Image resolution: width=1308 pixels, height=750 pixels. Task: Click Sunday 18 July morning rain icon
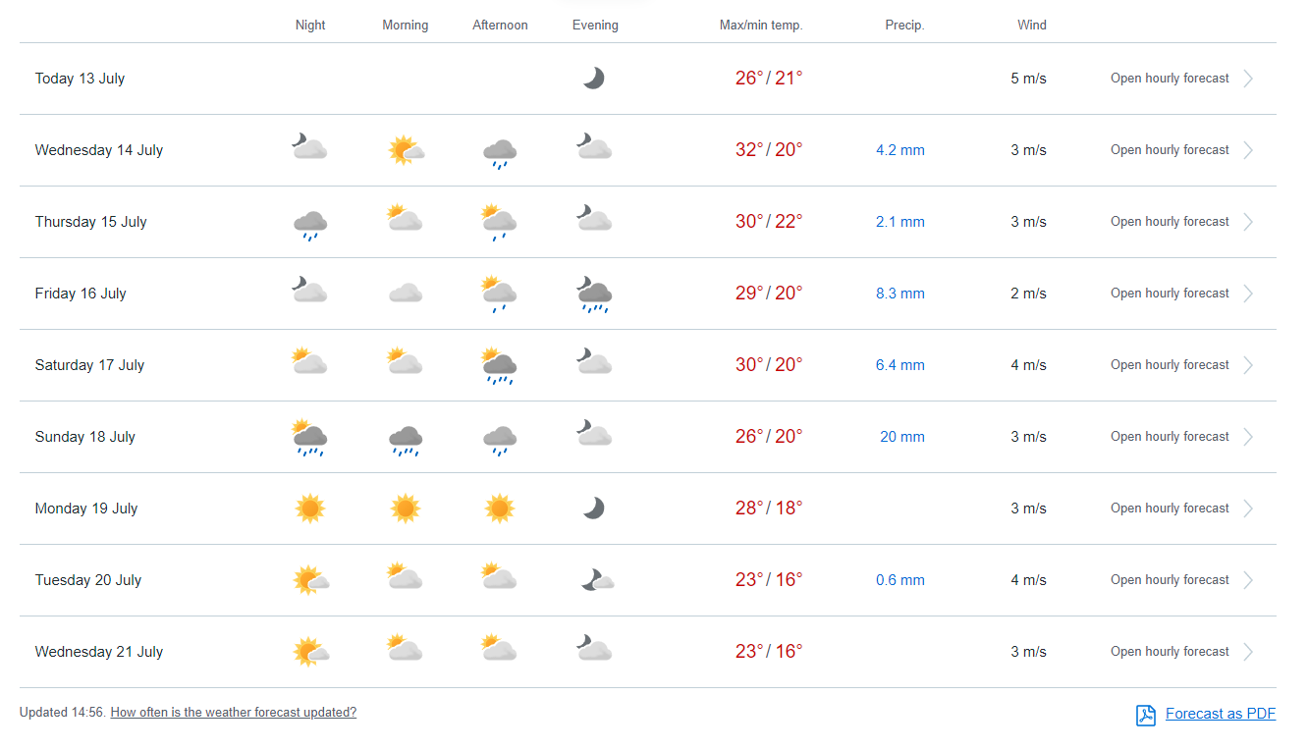405,439
